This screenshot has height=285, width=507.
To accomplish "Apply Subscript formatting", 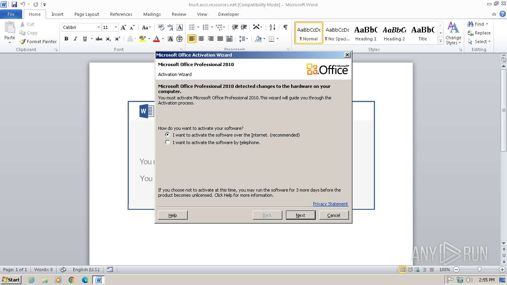I will coord(109,39).
